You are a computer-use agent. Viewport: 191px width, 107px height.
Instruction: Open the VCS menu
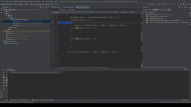[x=47, y=1]
